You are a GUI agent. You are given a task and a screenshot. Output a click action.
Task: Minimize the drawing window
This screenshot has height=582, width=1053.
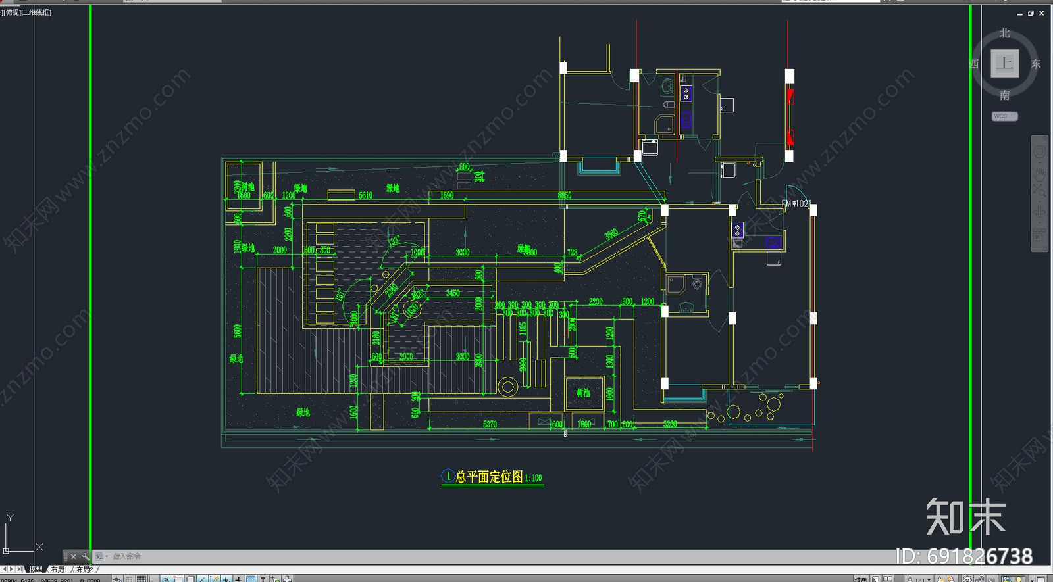(x=1019, y=14)
